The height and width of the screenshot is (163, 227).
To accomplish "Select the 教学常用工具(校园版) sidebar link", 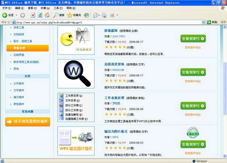I will pyautogui.click(x=26, y=62).
